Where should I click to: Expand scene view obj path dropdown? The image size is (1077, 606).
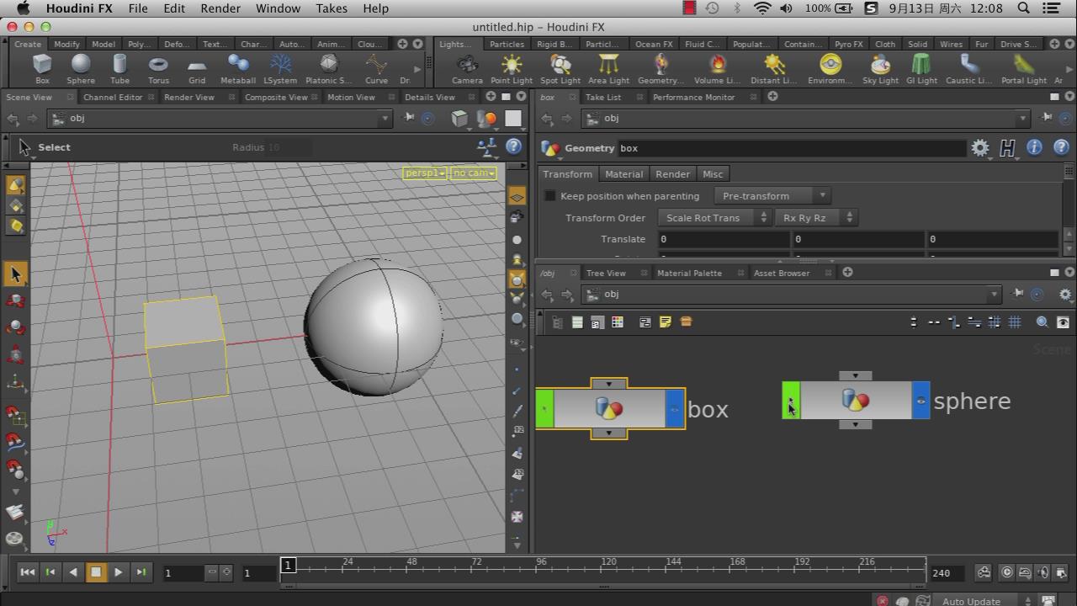point(385,118)
